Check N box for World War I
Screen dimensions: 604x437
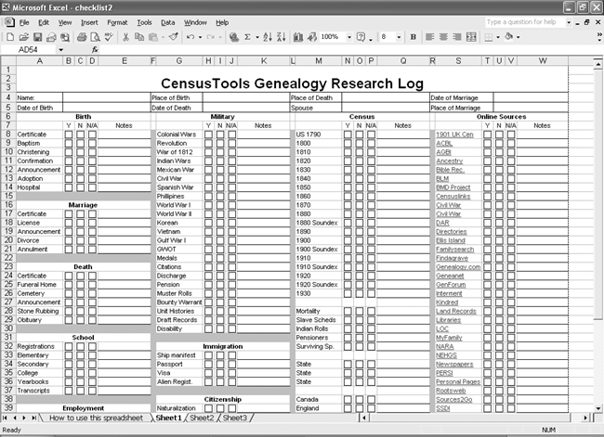220,205
